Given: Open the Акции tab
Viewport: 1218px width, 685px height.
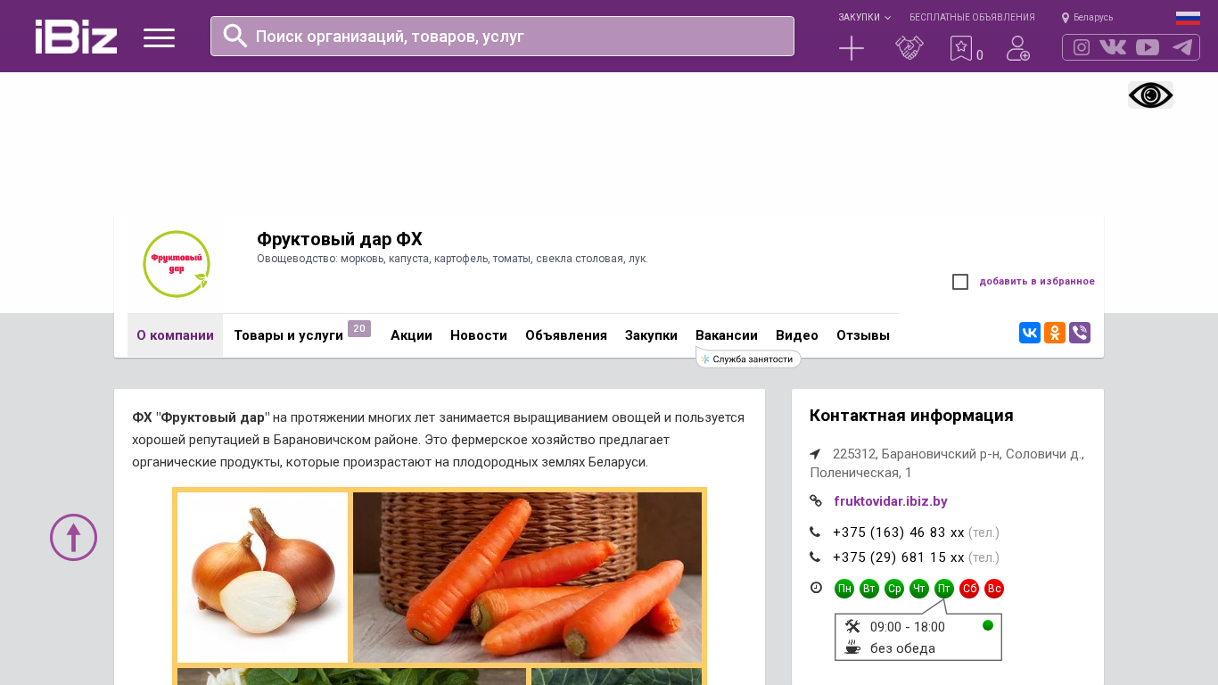Looking at the screenshot, I should pos(411,335).
